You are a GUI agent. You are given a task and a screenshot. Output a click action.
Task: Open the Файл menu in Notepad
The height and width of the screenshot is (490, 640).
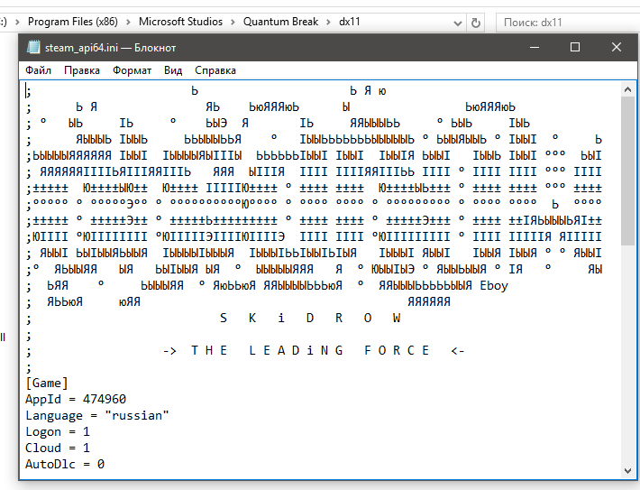(x=38, y=70)
